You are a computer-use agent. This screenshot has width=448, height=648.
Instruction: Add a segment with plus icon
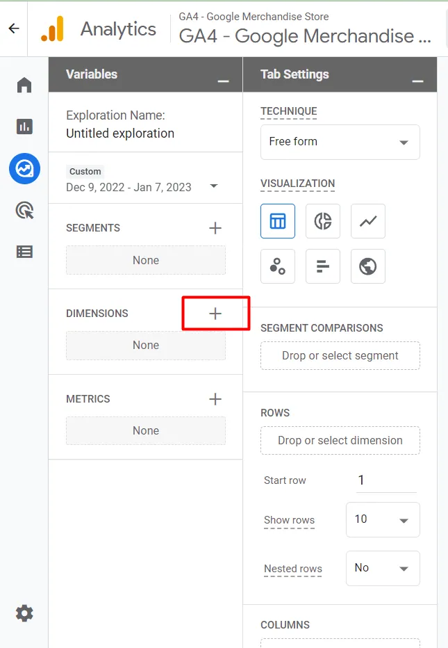215,228
